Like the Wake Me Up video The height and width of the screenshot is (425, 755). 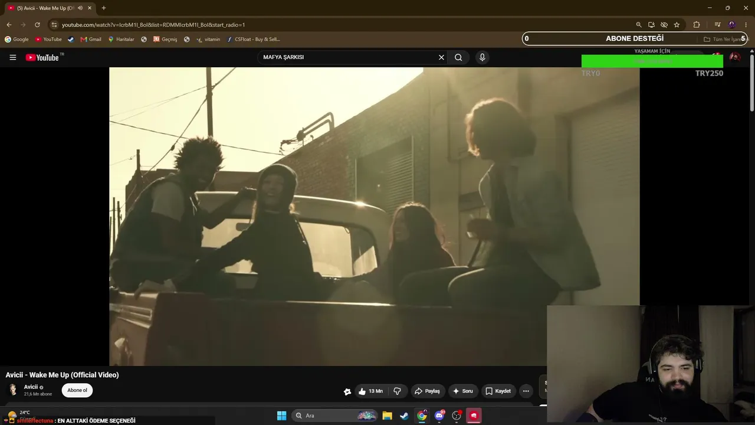pos(370,391)
